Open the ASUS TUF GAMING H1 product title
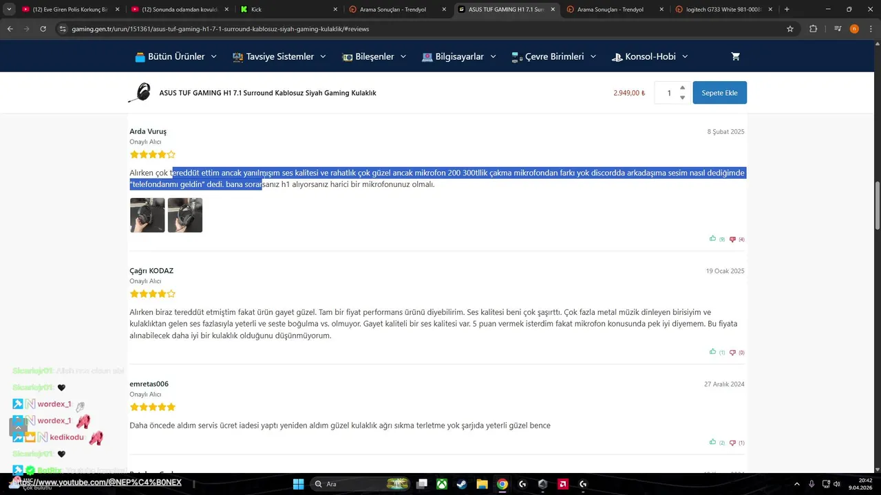881x495 pixels. 268,93
